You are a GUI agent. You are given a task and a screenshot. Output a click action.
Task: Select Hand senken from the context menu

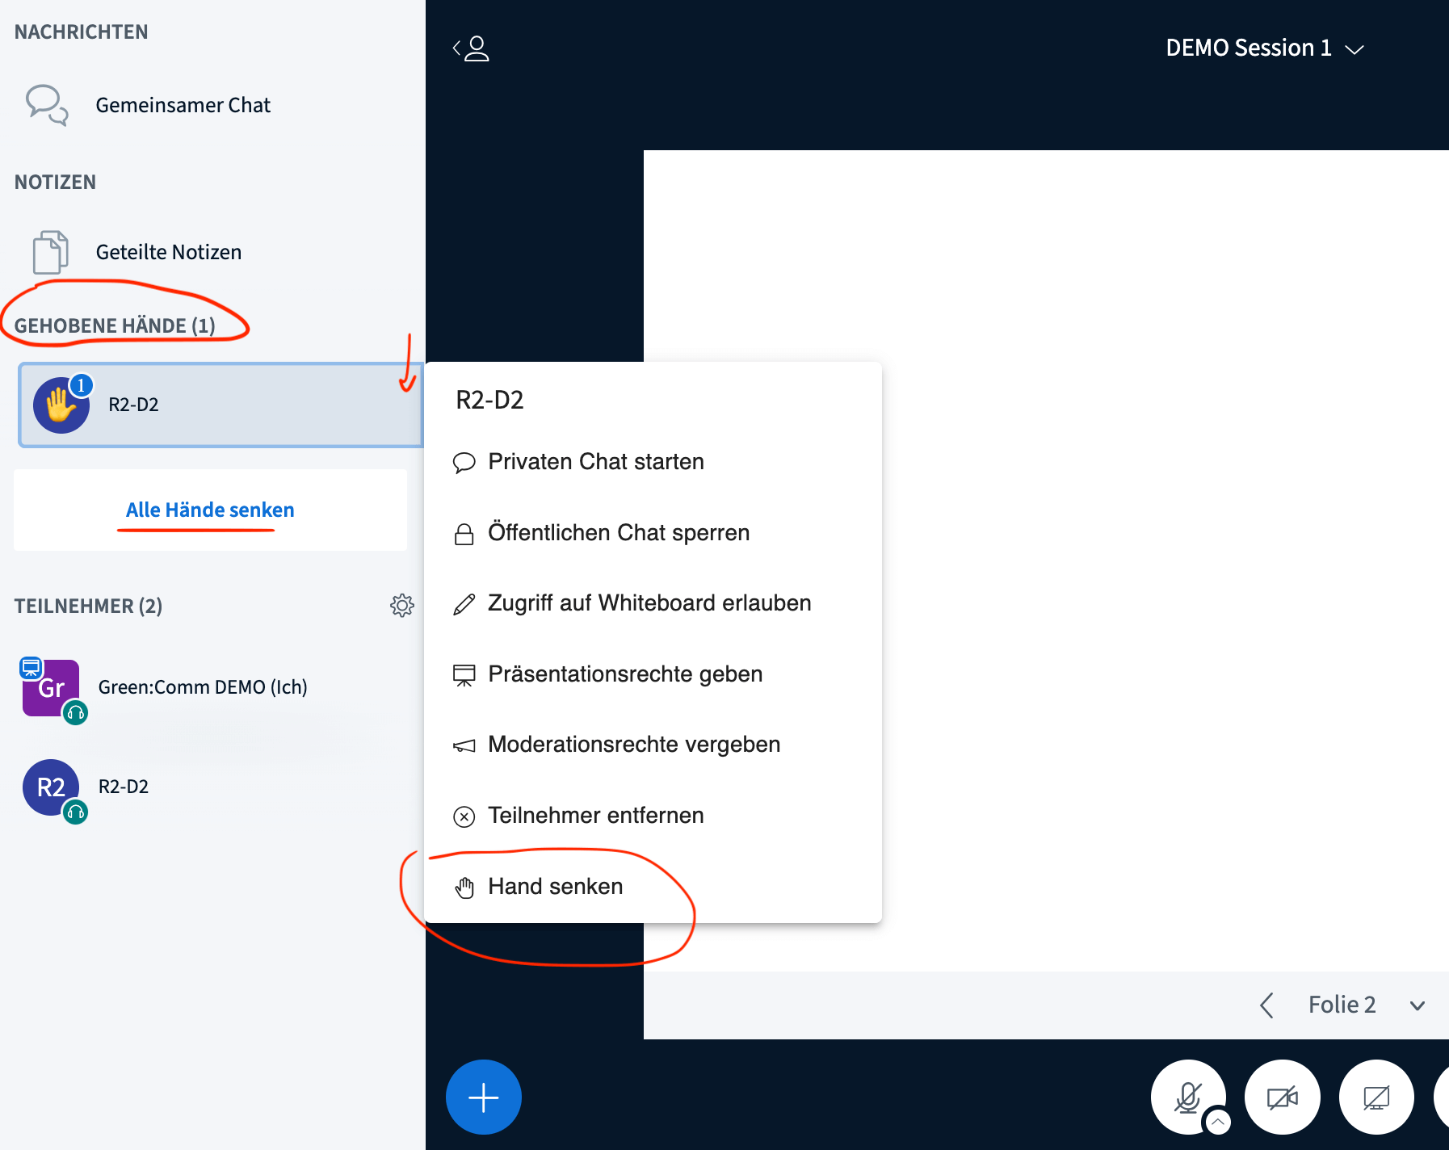pos(555,886)
